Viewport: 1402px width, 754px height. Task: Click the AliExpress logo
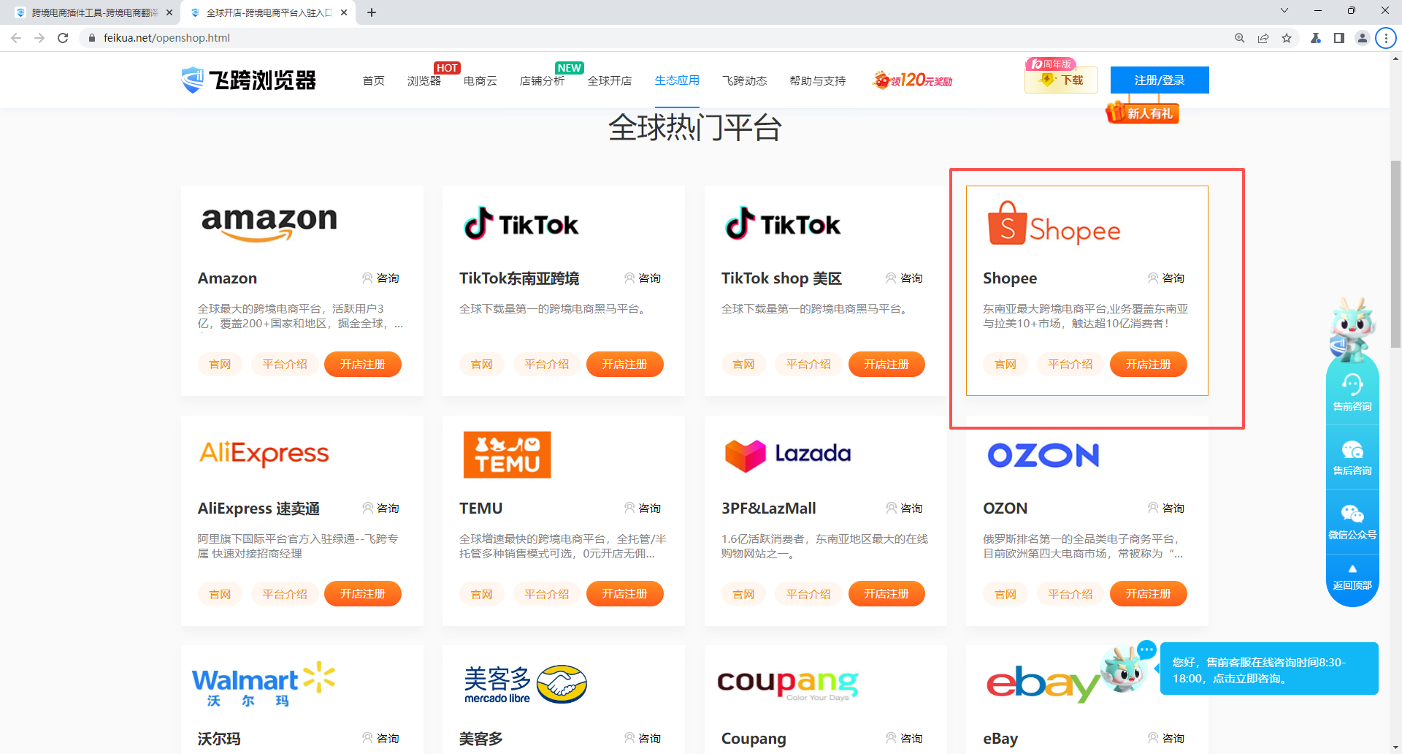[264, 454]
